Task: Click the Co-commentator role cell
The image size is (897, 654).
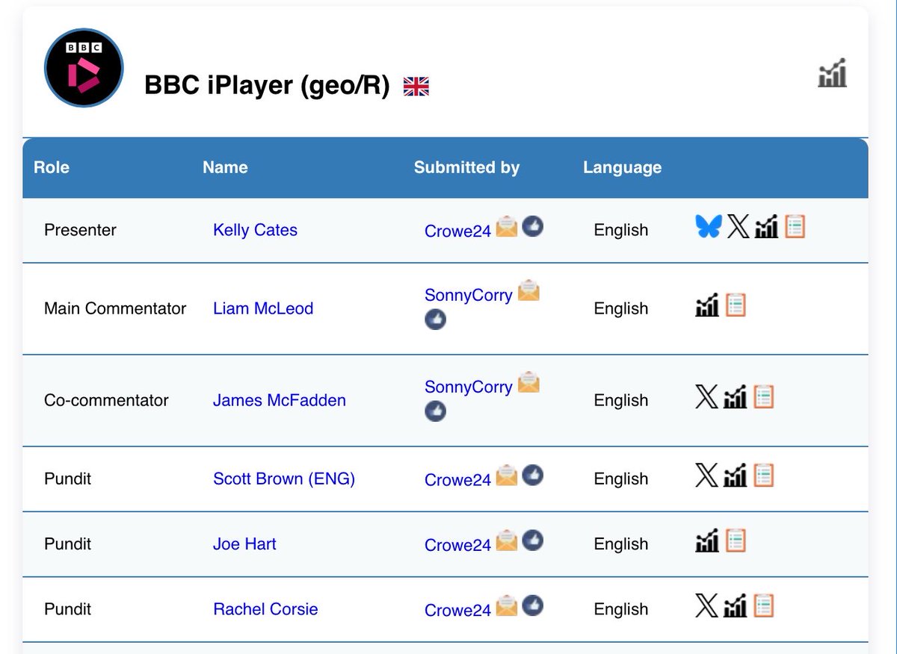Action: tap(106, 400)
